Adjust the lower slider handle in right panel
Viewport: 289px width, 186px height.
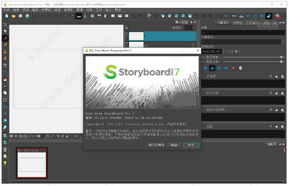[281, 62]
